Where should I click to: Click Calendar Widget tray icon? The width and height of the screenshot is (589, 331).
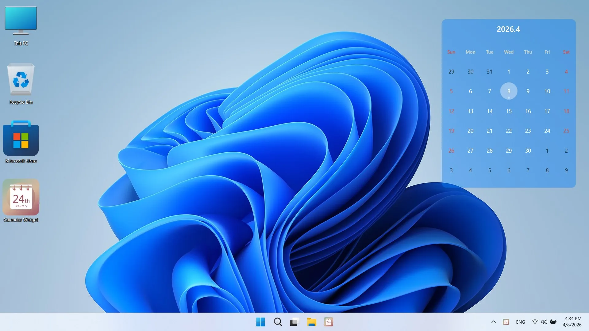pos(506,322)
